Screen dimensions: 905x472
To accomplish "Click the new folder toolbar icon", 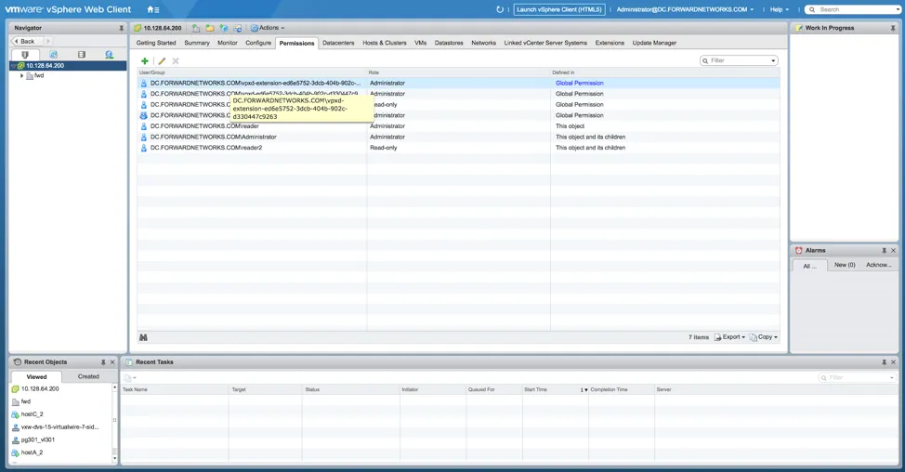I will point(209,28).
